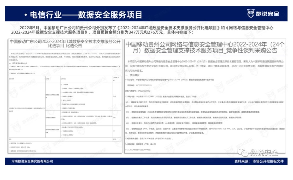Click the 数说安全 brand name in the header

click(x=267, y=14)
